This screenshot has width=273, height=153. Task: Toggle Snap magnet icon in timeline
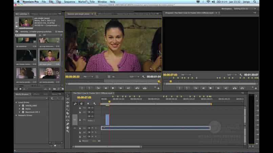point(82,103)
